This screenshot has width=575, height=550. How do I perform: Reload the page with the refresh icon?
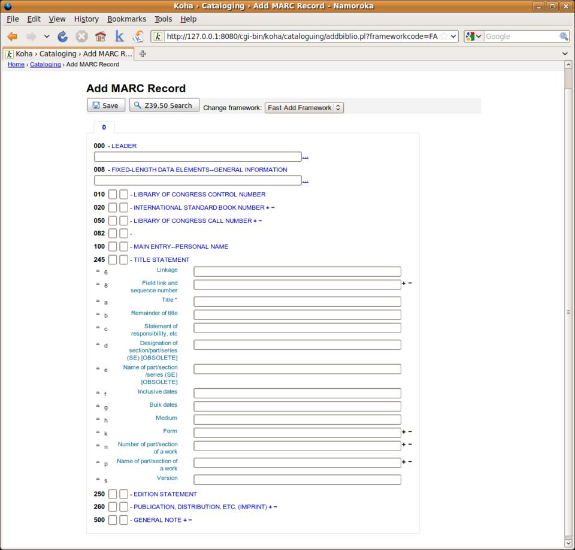[62, 37]
